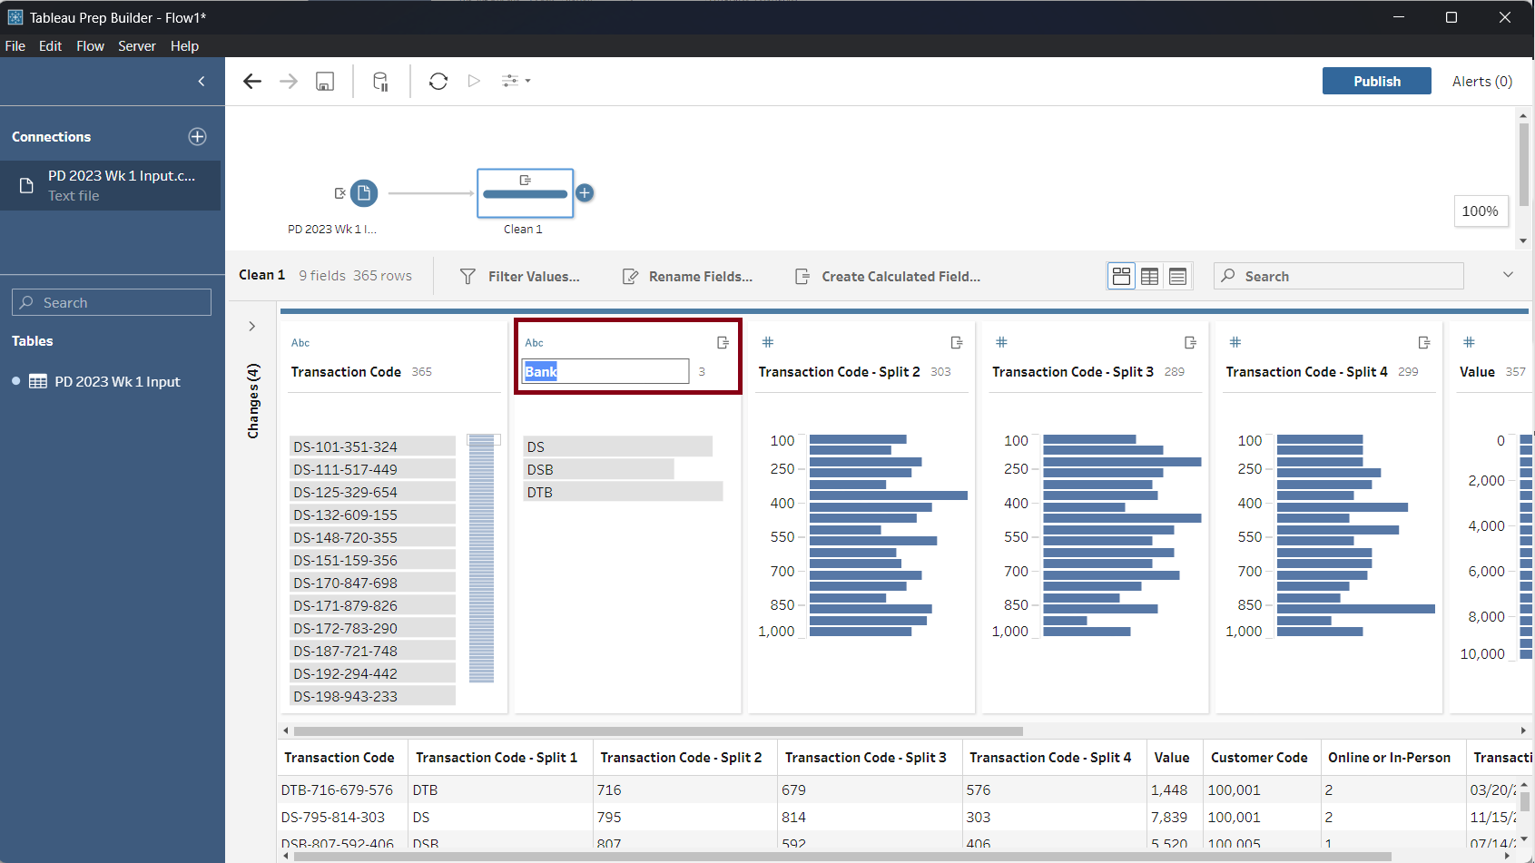Switch to profile pane view

point(1121,276)
